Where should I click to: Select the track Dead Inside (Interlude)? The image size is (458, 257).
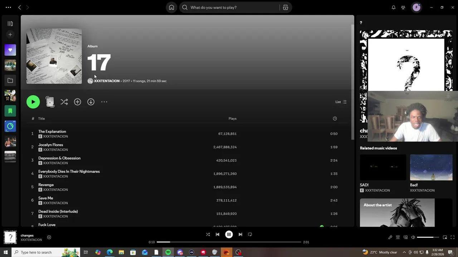pos(58,211)
